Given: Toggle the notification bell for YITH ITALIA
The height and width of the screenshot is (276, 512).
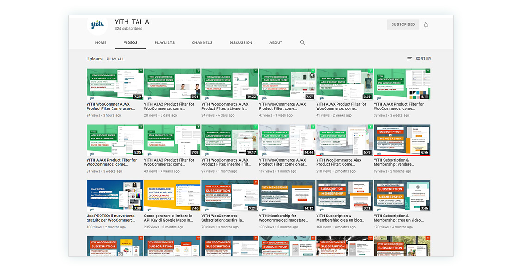Looking at the screenshot, I should (x=426, y=25).
